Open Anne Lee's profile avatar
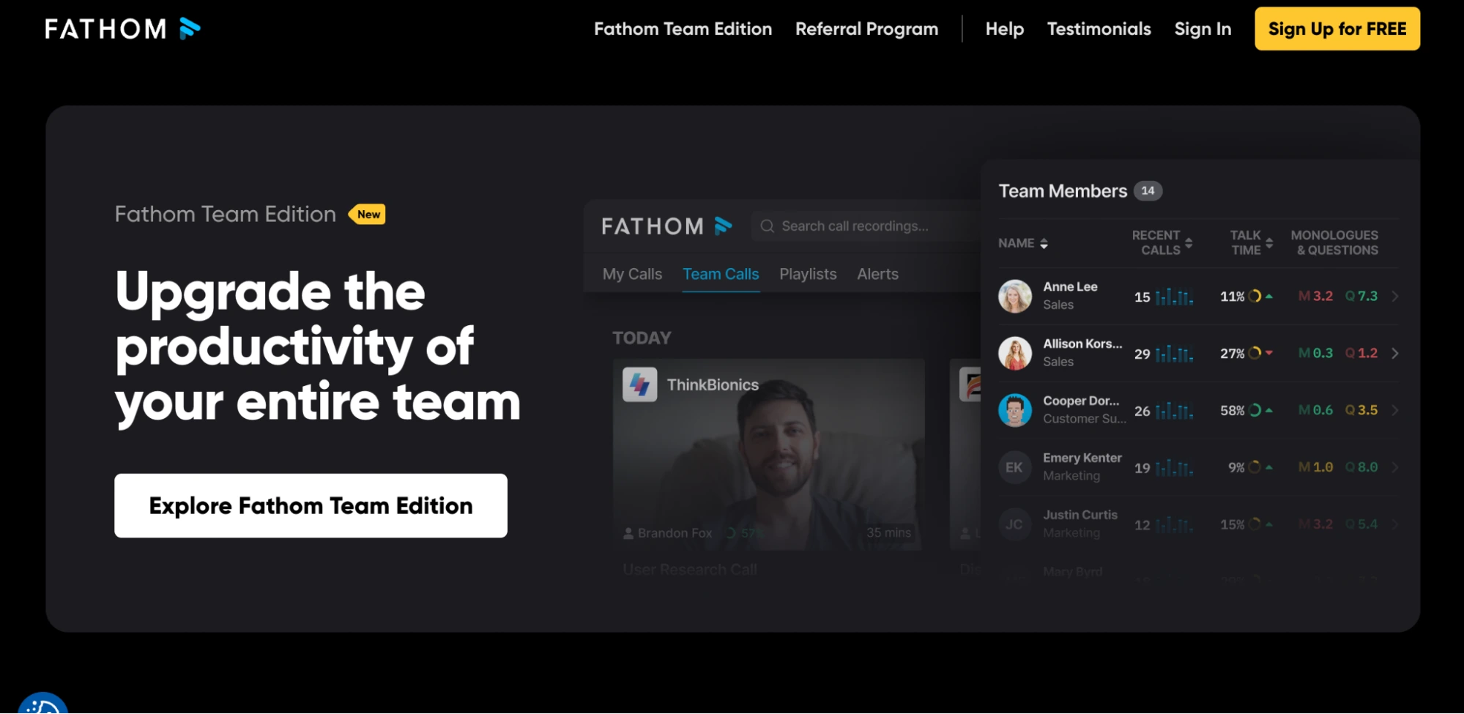Screen dimensions: 1464x714 1015,296
